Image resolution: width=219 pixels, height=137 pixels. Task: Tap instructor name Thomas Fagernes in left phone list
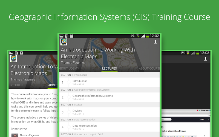point(30,135)
